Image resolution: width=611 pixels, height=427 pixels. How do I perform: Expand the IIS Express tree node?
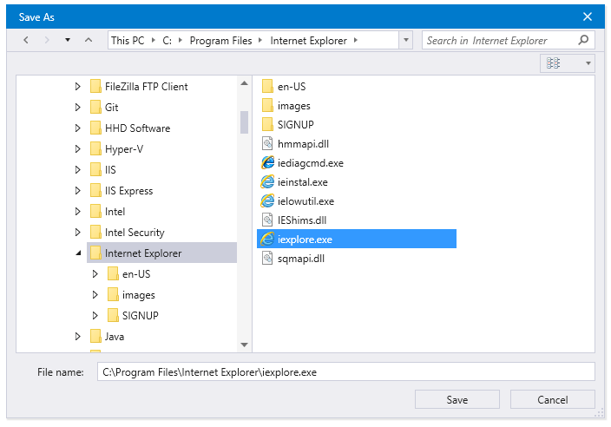coord(77,191)
